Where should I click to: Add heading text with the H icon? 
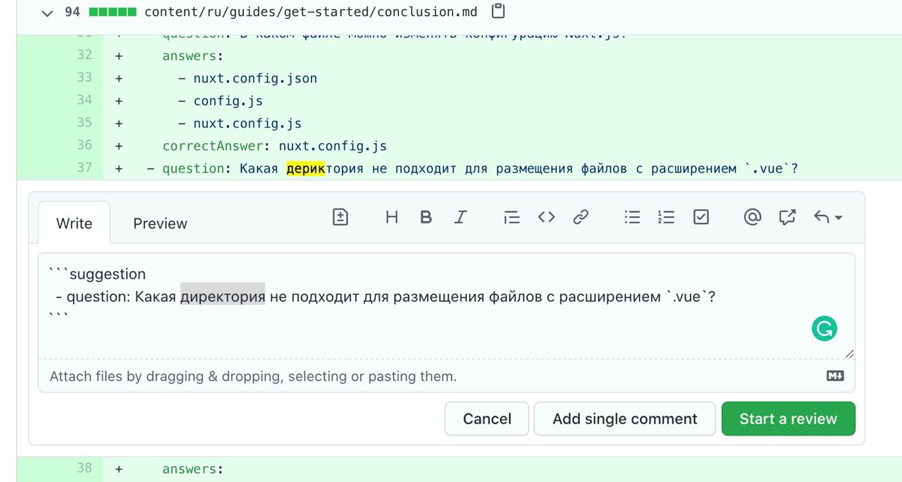(392, 217)
